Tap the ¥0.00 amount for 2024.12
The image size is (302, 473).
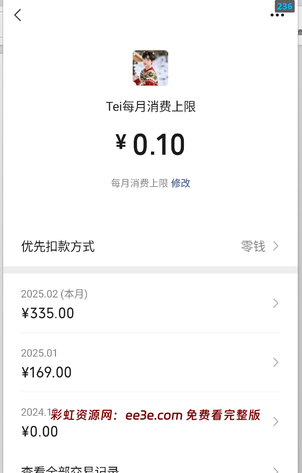[x=40, y=432]
